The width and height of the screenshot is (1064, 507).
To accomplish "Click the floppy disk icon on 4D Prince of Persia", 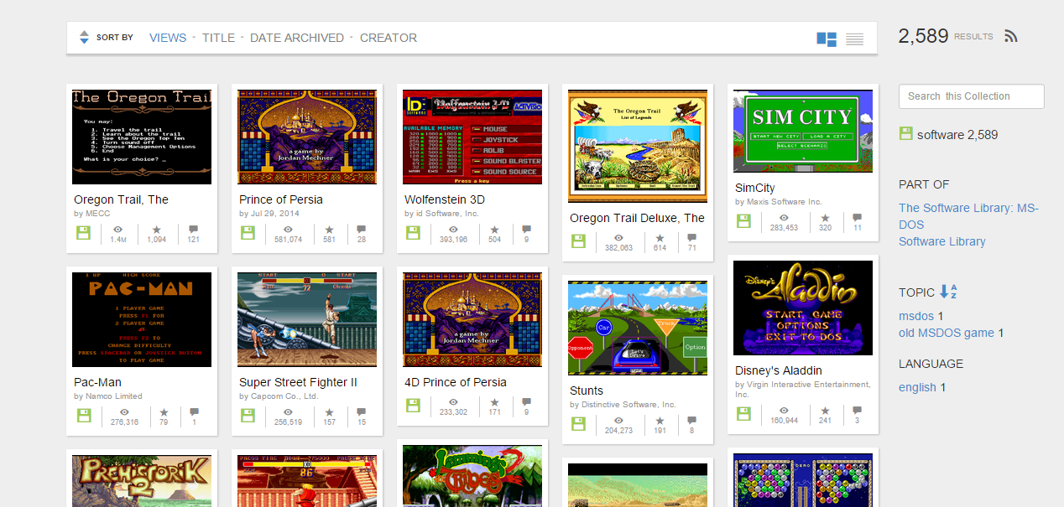I will click(413, 405).
